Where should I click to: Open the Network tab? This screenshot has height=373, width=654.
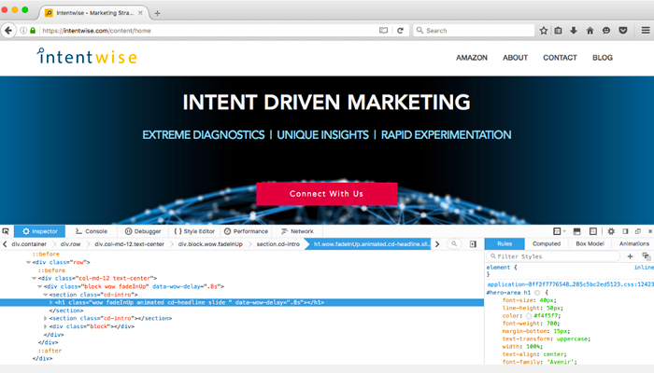(297, 231)
